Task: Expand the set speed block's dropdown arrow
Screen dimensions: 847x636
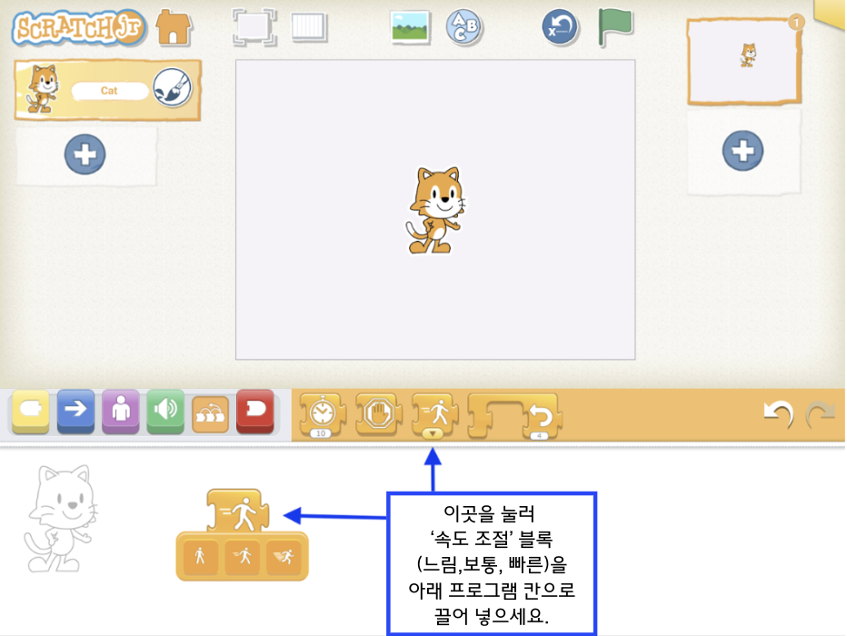Action: coord(433,433)
